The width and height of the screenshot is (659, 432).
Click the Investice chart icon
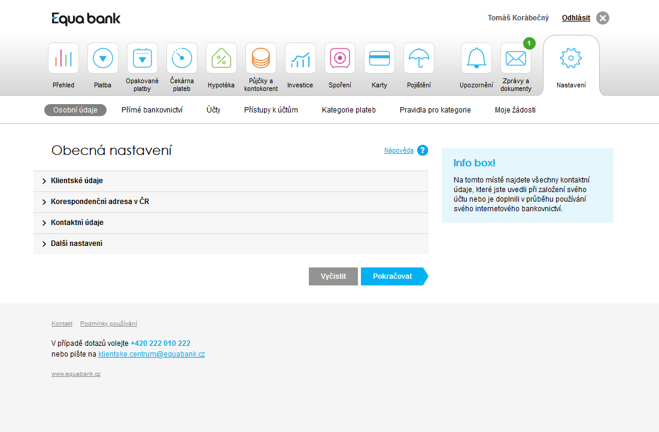(x=300, y=58)
